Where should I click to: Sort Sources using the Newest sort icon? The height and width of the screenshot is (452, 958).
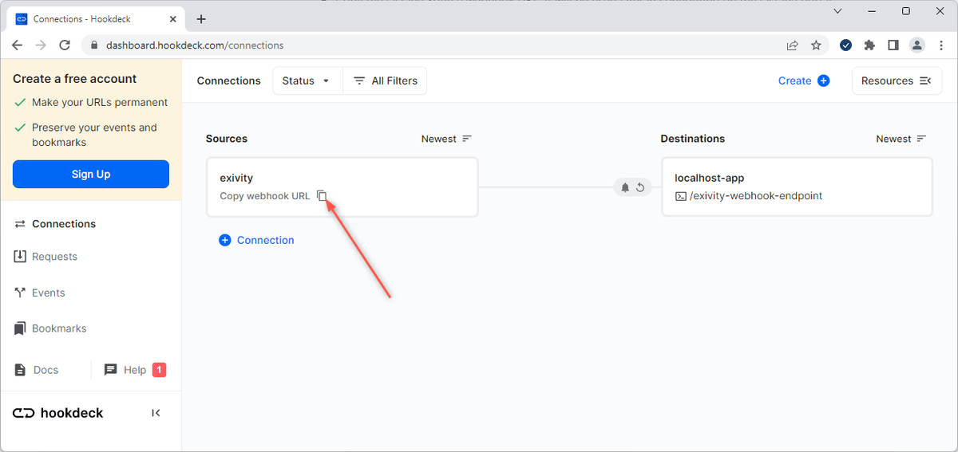pyautogui.click(x=467, y=139)
